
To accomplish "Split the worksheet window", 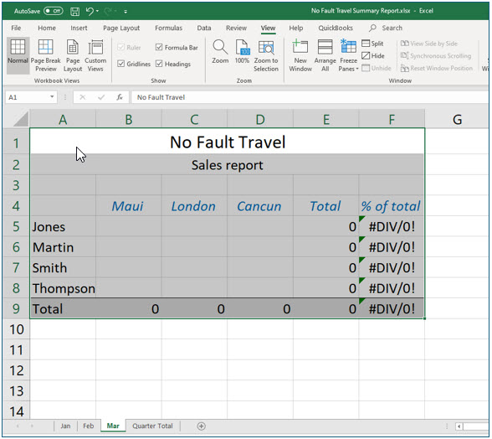I will (x=372, y=44).
